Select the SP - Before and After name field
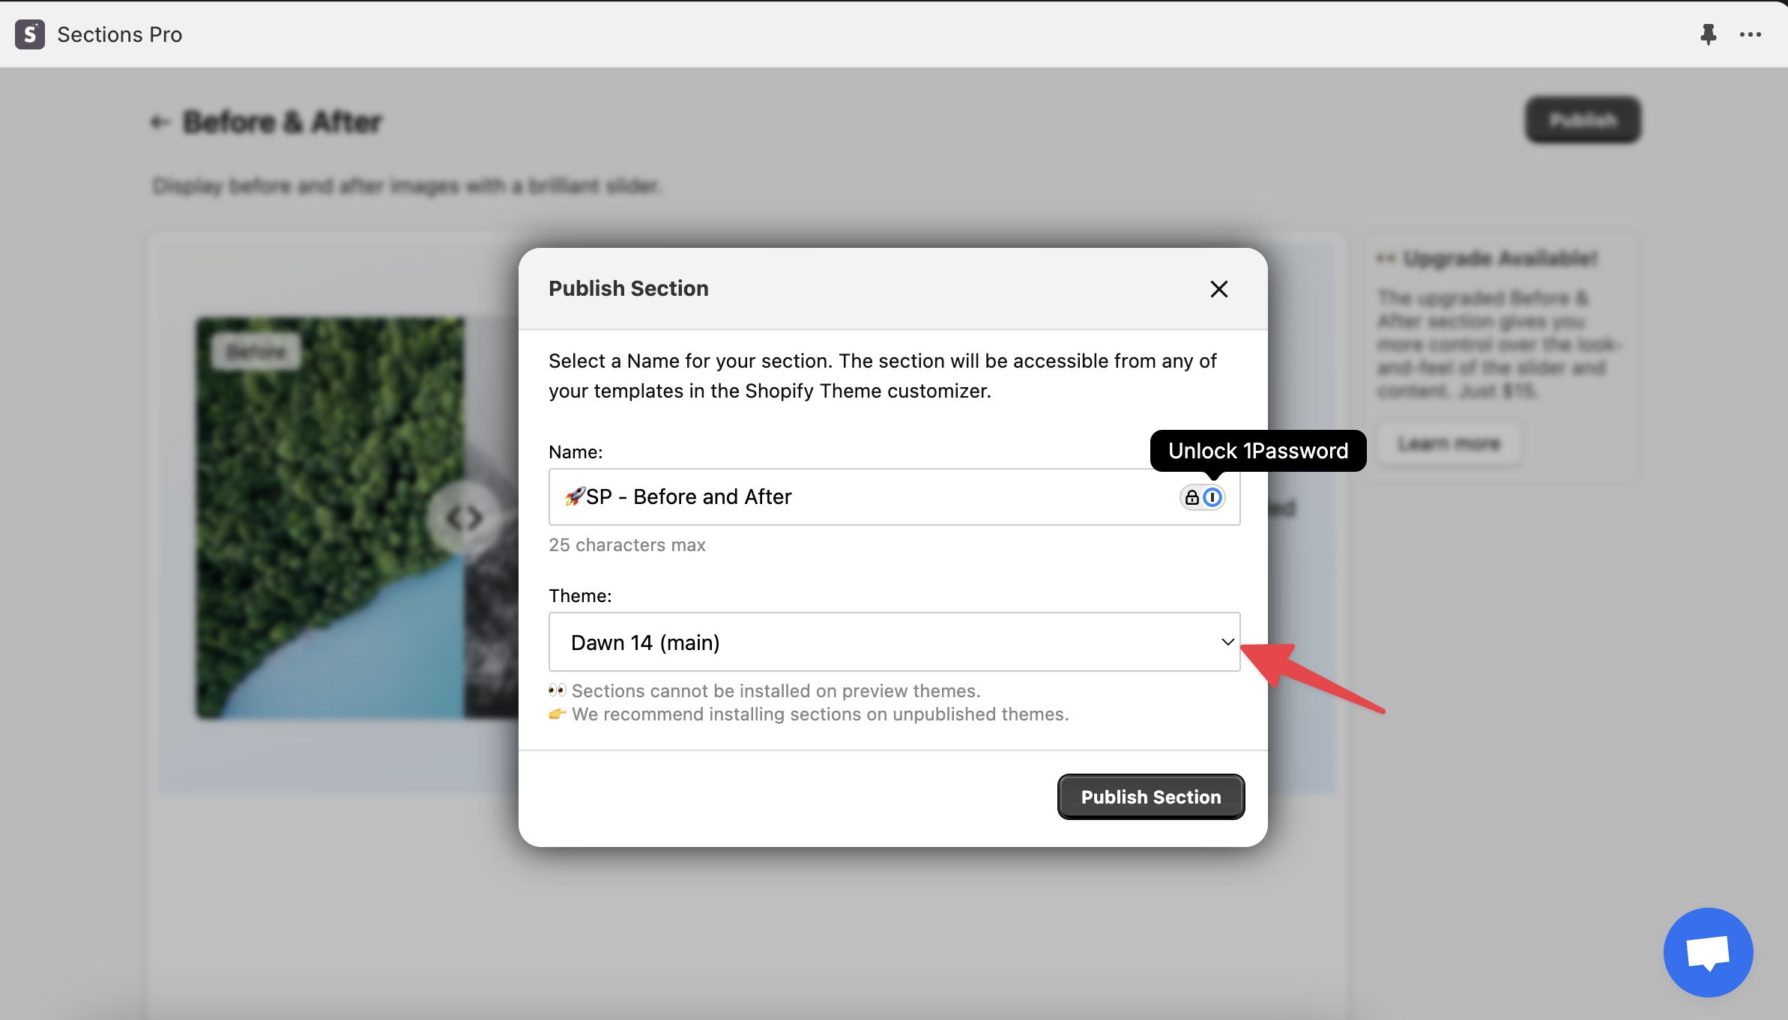Viewport: 1788px width, 1020px height. 893,496
